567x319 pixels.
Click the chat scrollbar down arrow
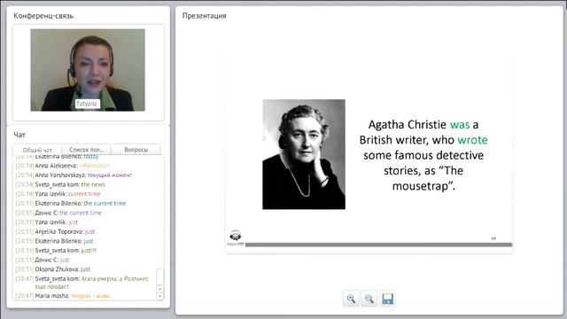pos(159,296)
